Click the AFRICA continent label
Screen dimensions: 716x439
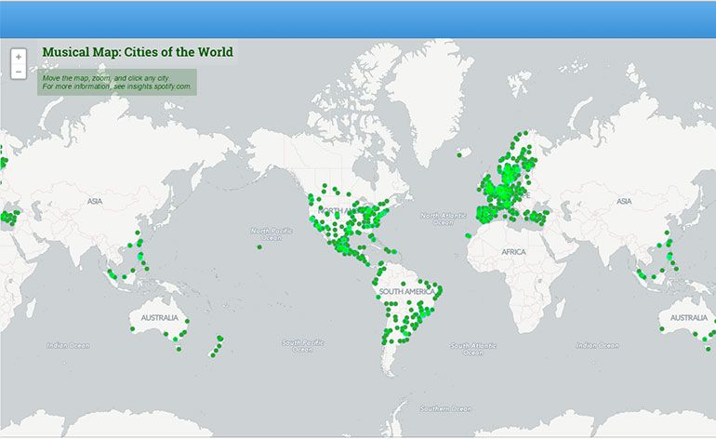[512, 252]
